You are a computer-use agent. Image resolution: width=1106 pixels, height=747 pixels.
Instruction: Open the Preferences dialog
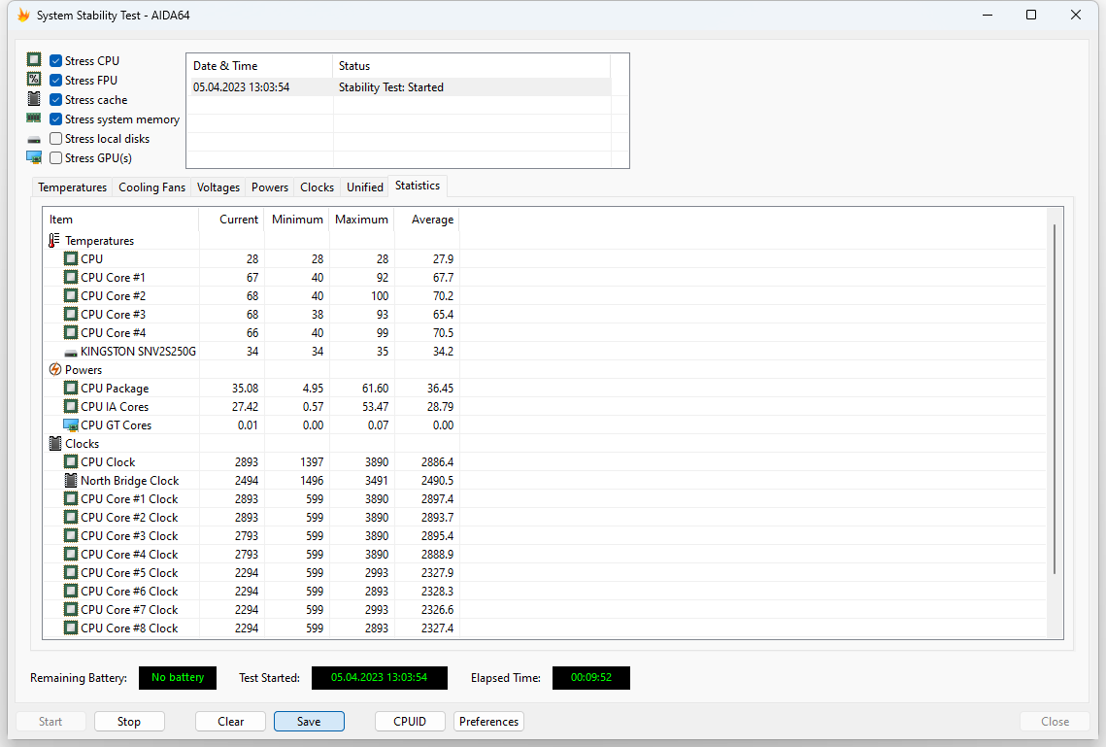[x=488, y=721]
